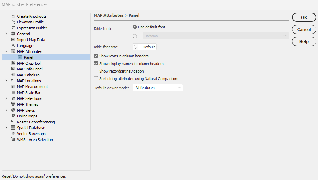Image resolution: width=318 pixels, height=180 pixels.
Task: Click the Create Knockouts icon
Action: [13, 16]
